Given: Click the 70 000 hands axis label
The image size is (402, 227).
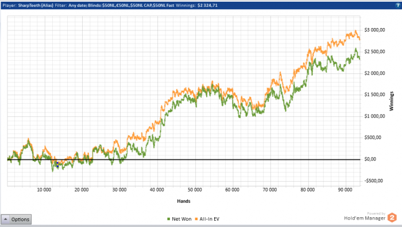Looking at the screenshot, I should point(270,190).
